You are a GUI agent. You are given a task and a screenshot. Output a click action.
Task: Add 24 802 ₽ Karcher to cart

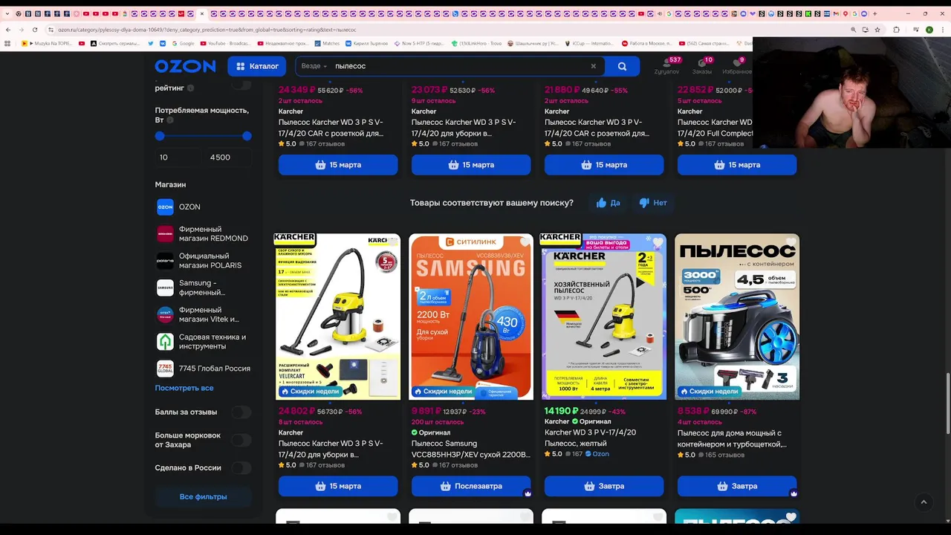pos(338,486)
